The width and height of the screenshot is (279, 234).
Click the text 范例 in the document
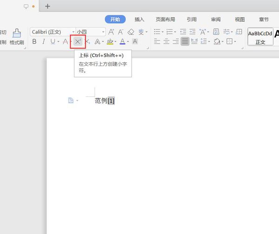[101, 100]
